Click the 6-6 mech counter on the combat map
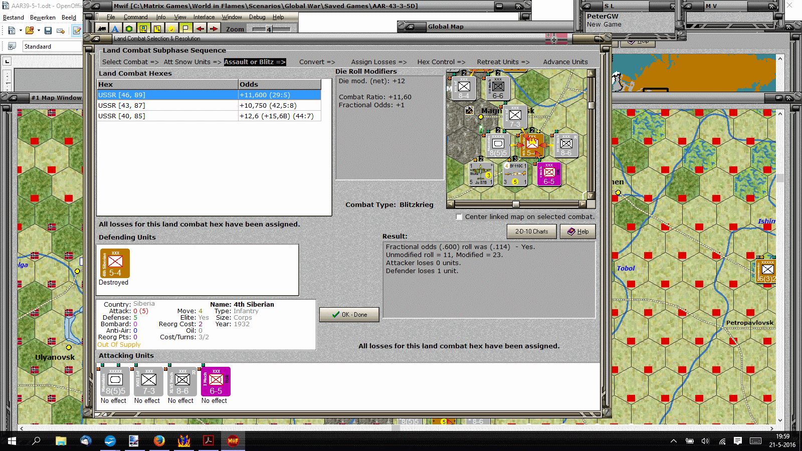The height and width of the screenshot is (451, 802). (x=498, y=88)
